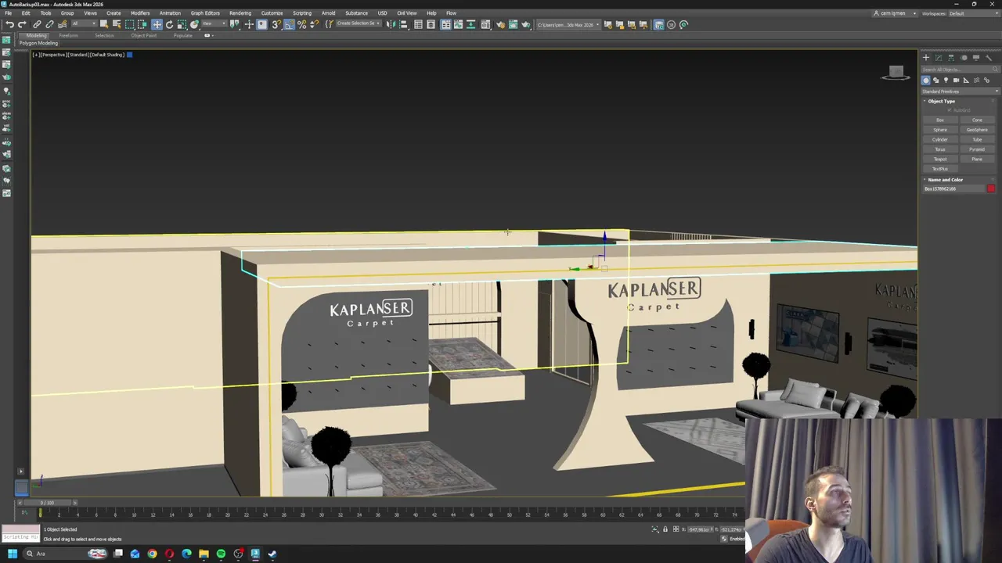This screenshot has width=1002, height=563.
Task: Toggle the Angle Snap icon
Action: 289,24
